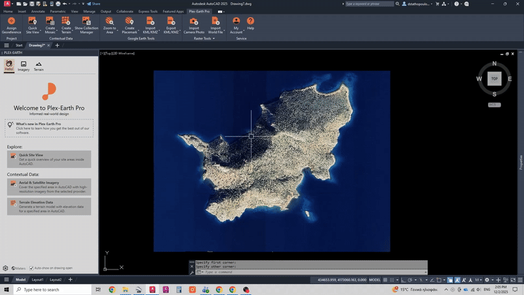The height and width of the screenshot is (295, 524).
Task: Toggle polar tracking in status bar
Action: pos(410,280)
